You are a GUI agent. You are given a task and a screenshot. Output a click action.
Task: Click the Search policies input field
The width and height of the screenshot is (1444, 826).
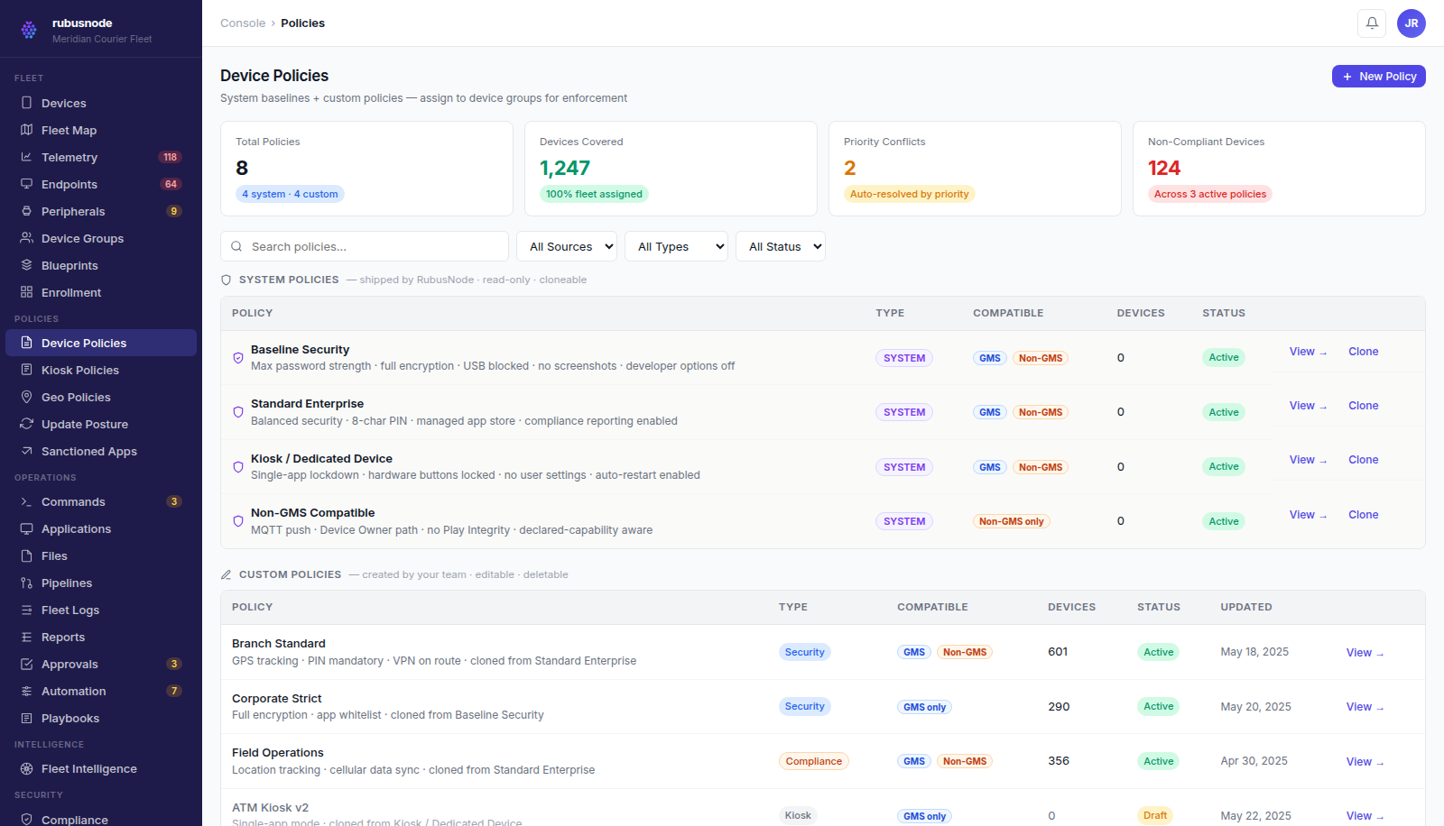tap(365, 246)
